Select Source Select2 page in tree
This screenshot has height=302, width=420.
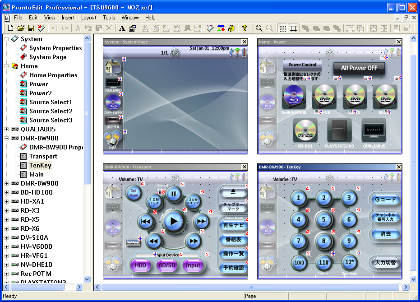(51, 111)
